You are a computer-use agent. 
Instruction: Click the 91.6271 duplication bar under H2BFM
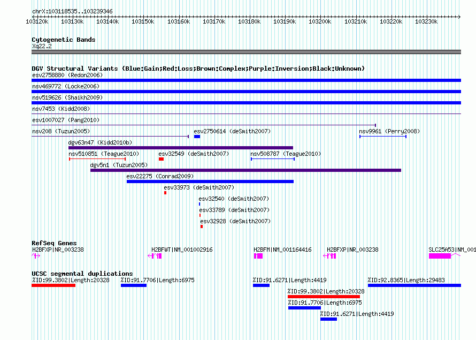pyautogui.click(x=261, y=285)
